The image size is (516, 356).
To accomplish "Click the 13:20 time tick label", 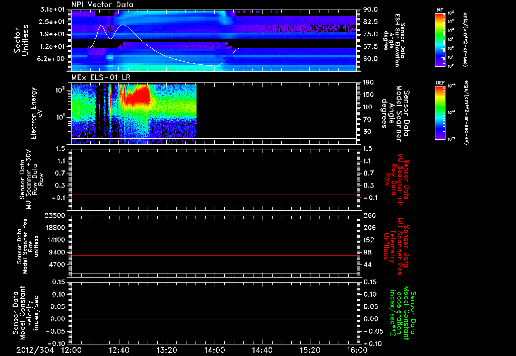I will [x=166, y=350].
